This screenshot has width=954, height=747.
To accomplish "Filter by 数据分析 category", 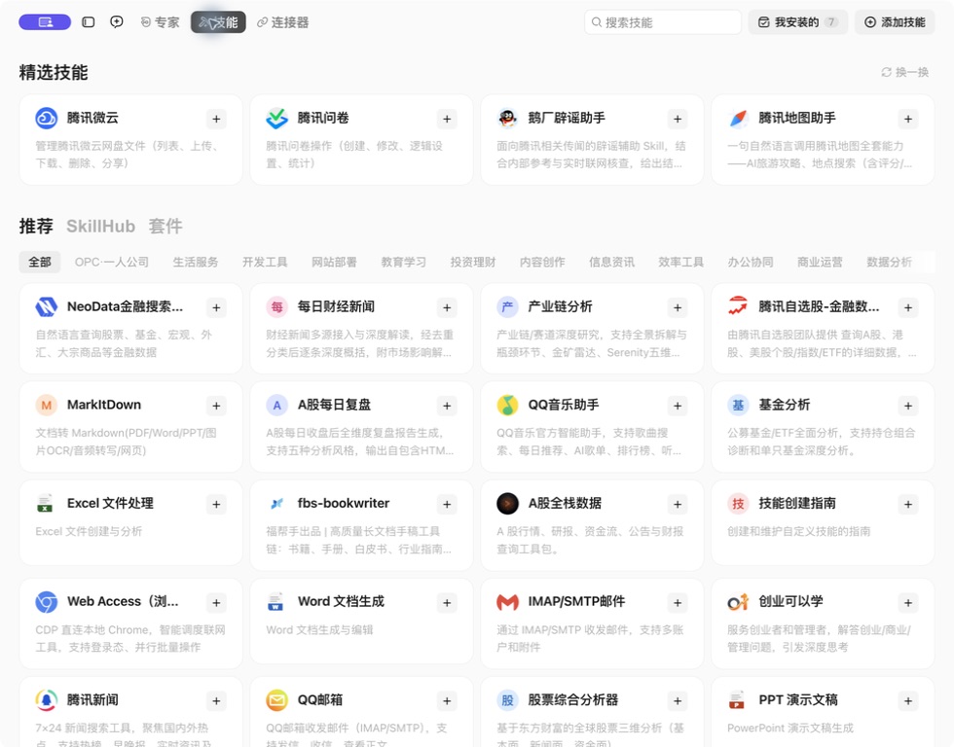I will click(x=889, y=262).
